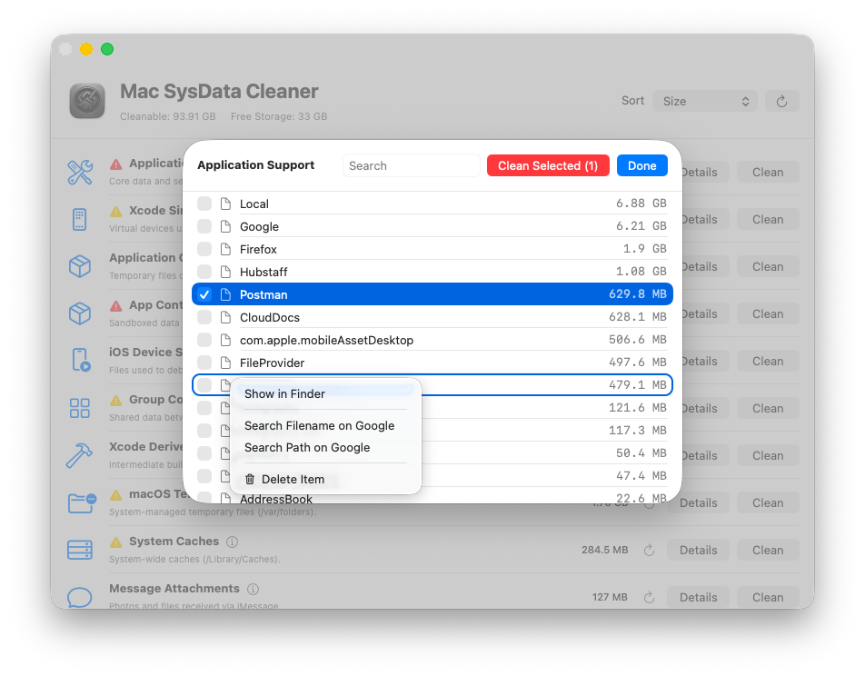Click the red Clean Selected (1) button
Screen dimensions: 865x676
(548, 165)
